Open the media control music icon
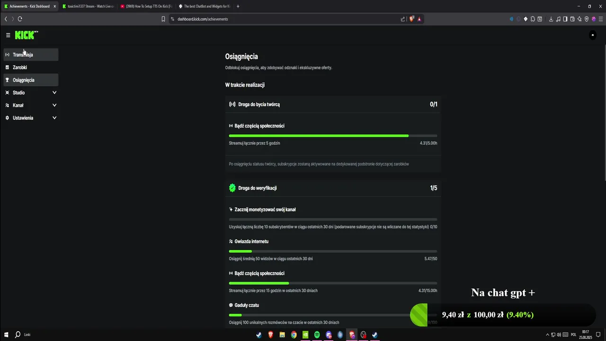 (x=558, y=19)
